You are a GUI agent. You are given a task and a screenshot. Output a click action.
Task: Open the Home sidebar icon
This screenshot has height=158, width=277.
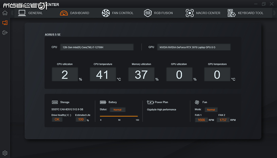pos(5,13)
